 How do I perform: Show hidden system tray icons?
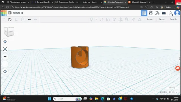[153, 99]
